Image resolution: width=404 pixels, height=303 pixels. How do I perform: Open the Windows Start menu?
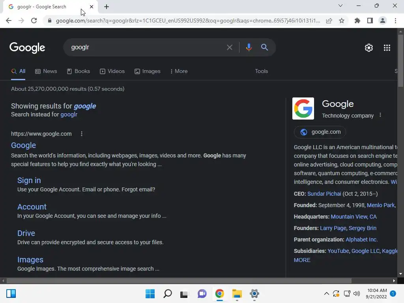[150, 294]
